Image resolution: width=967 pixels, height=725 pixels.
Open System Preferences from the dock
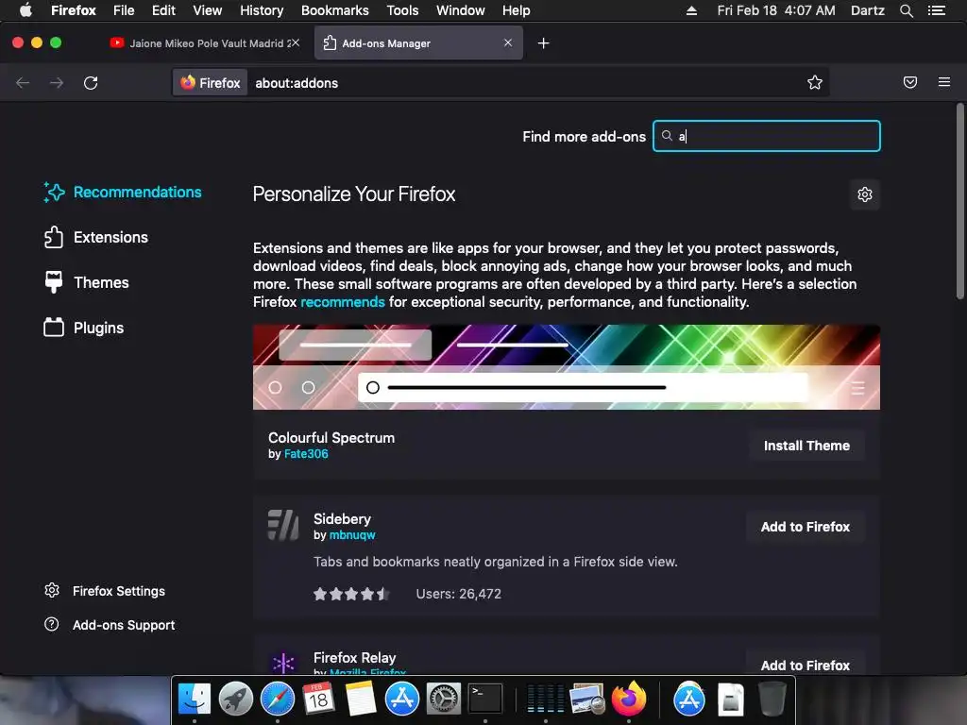[x=444, y=699]
